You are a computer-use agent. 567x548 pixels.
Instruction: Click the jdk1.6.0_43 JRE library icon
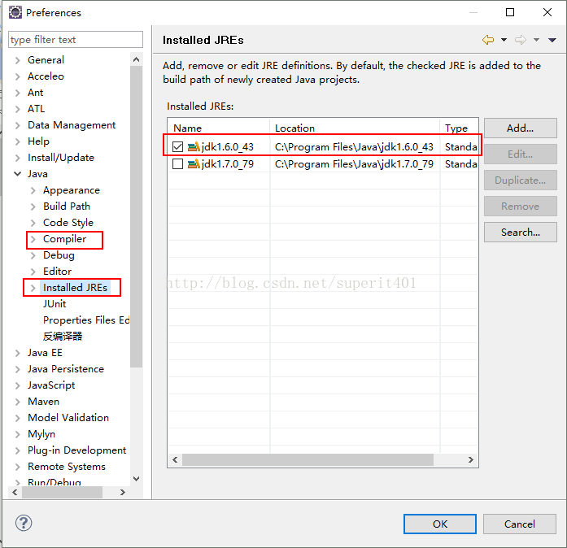tap(194, 147)
